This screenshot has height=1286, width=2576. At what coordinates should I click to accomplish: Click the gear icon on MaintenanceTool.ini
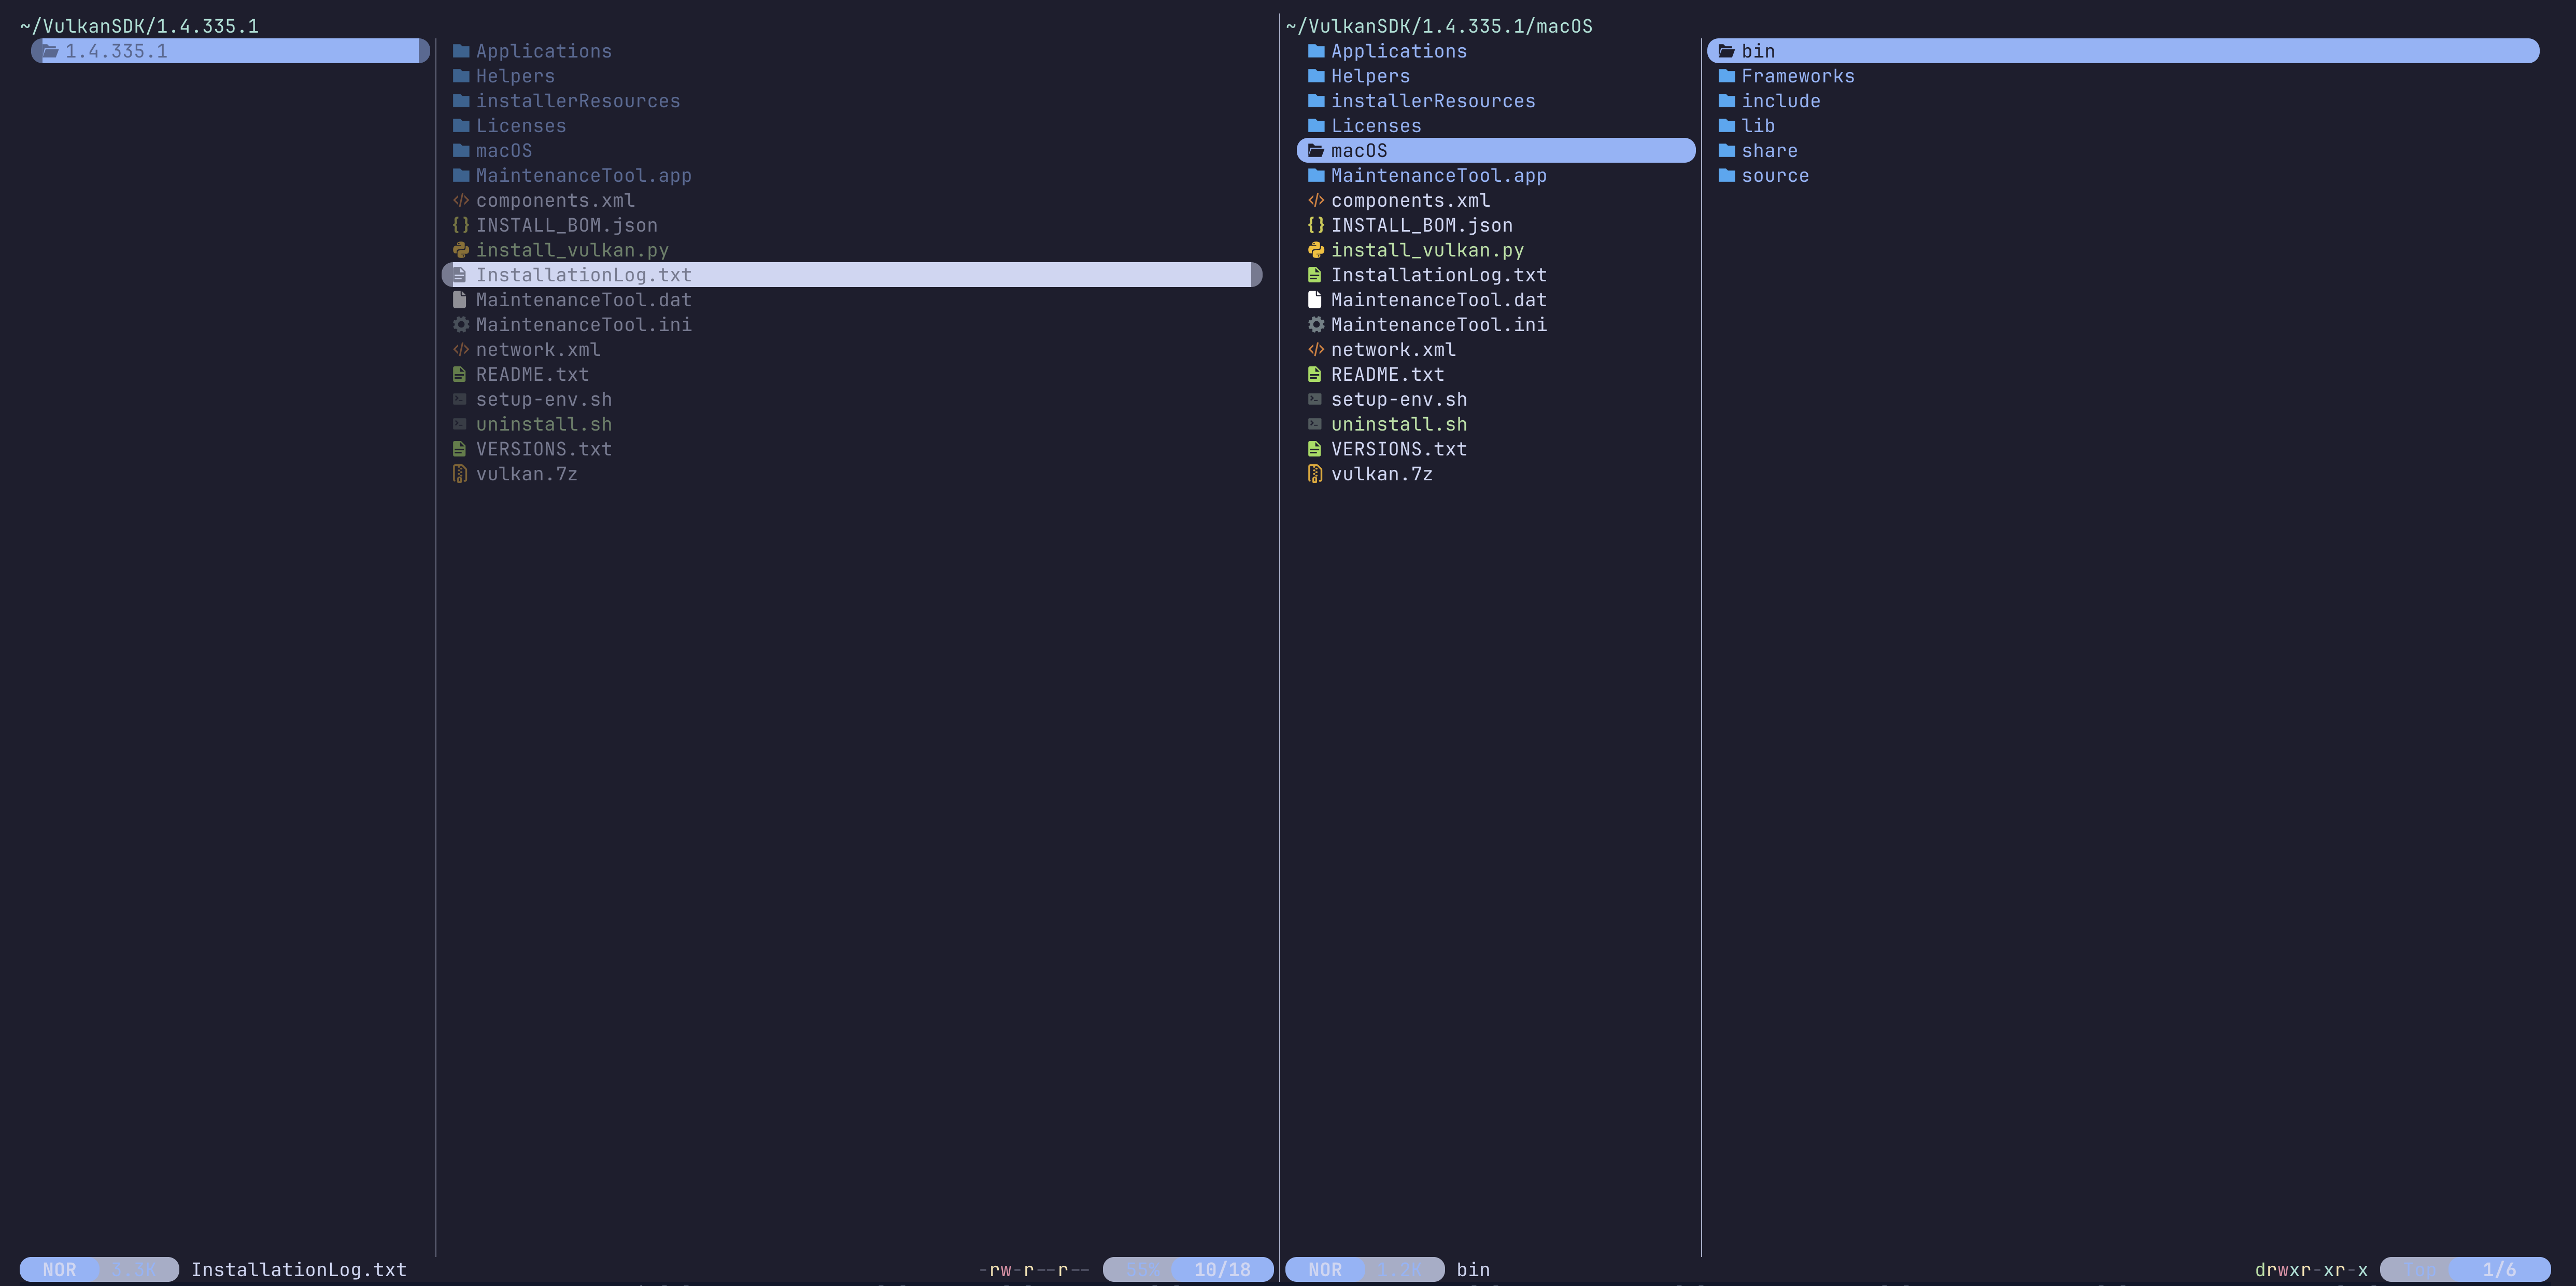(x=461, y=324)
